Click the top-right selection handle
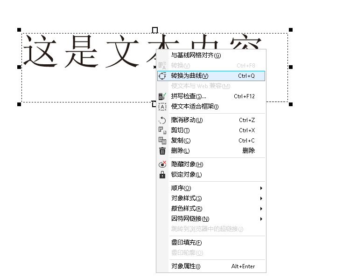This screenshot has width=364, height=279. (x=291, y=30)
